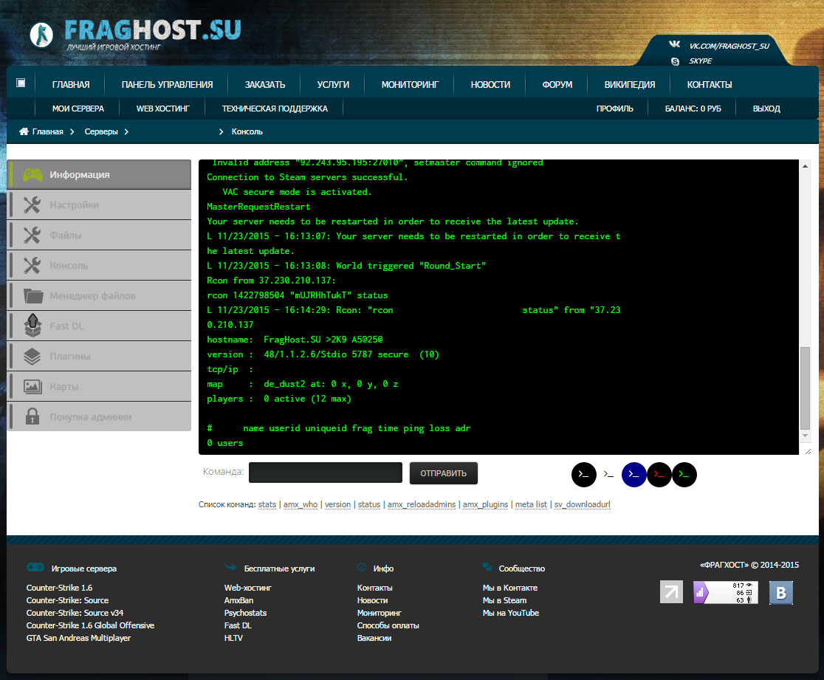Click the console scrollbar up arrow
This screenshot has height=680, width=824.
tap(805, 166)
